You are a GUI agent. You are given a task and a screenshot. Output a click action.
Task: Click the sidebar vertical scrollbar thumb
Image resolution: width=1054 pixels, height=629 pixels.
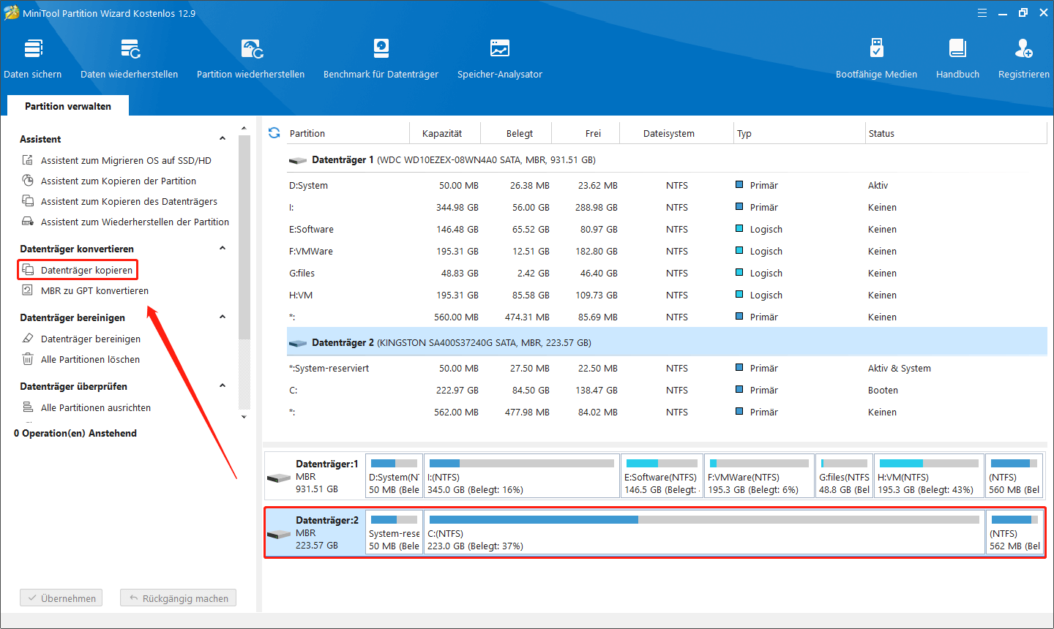coord(244,238)
